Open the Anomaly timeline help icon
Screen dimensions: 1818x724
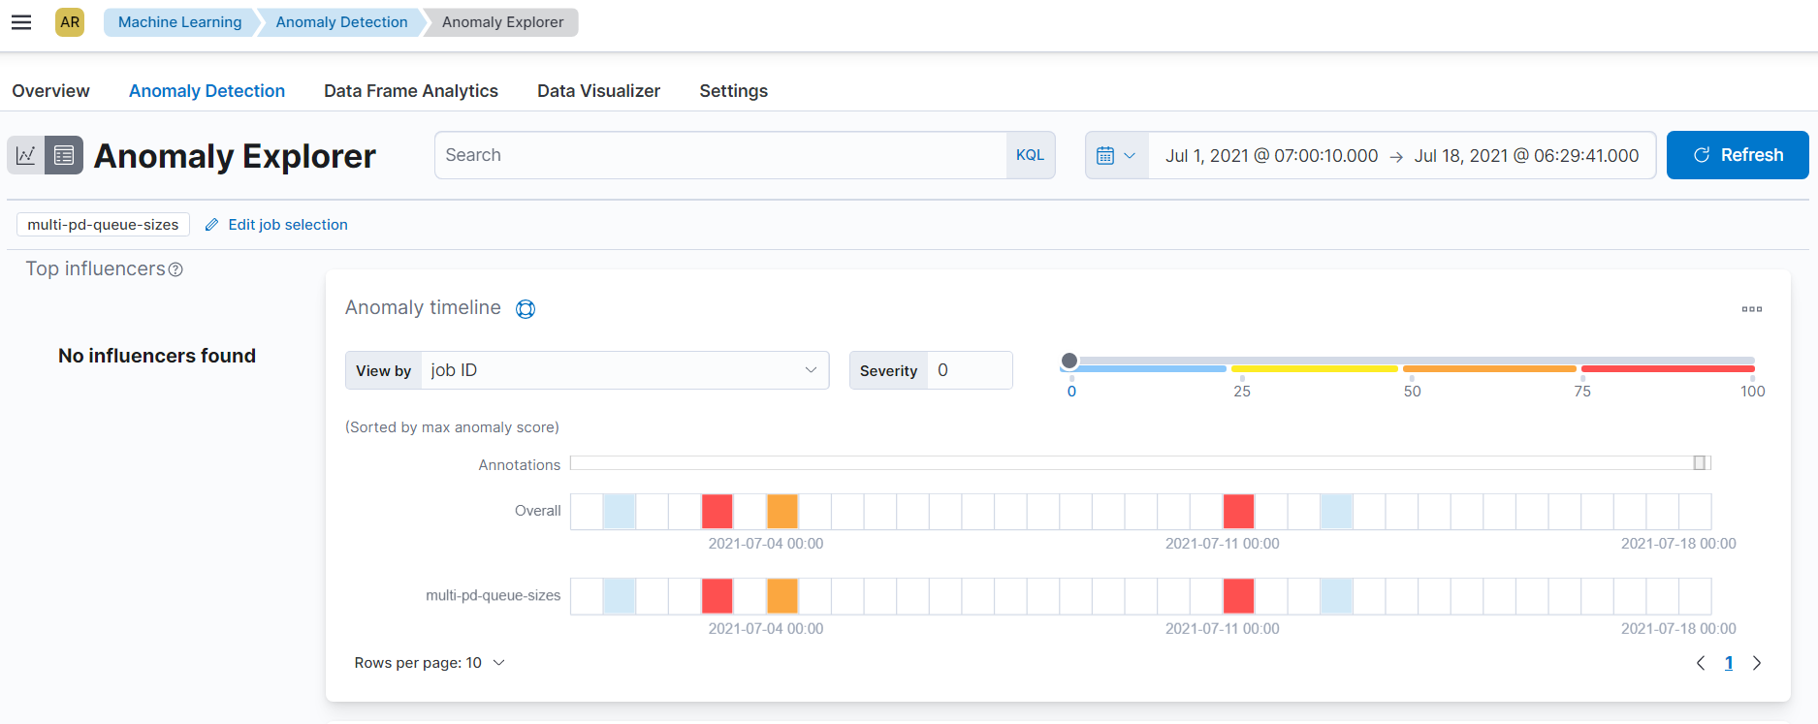tap(526, 309)
